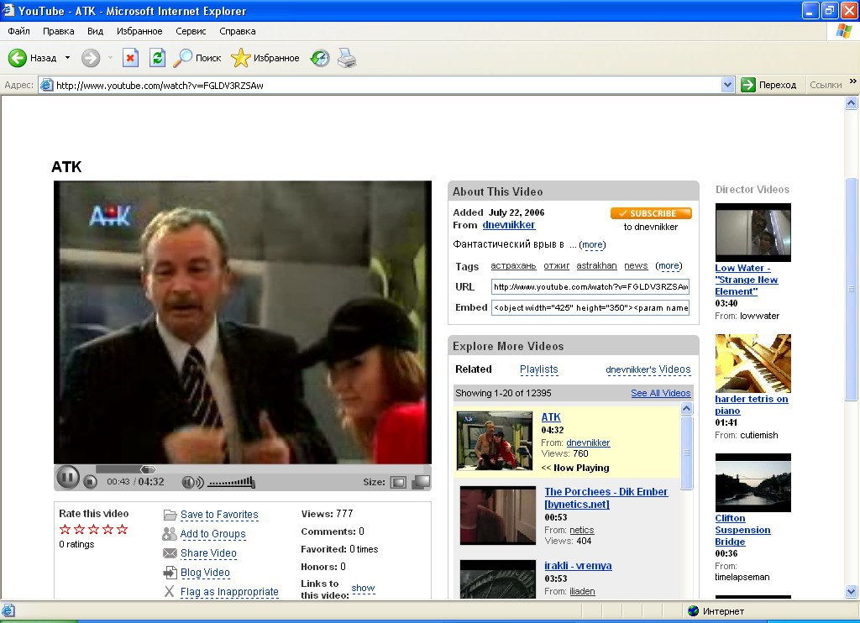Expand the description with its (more) link
Viewport: 860px width, 623px height.
coord(592,244)
